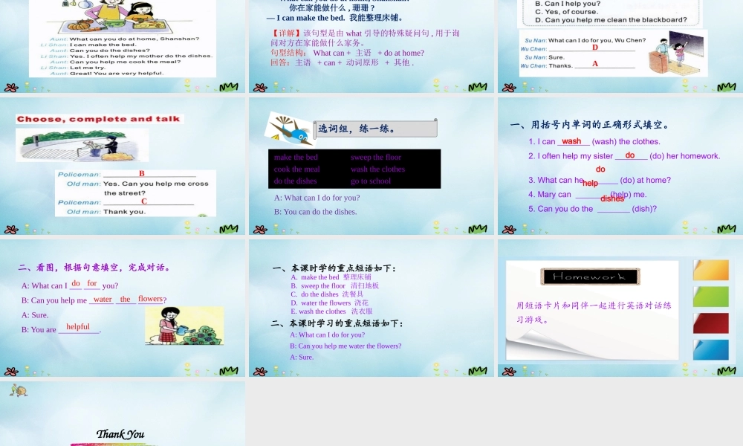Click the phrase 'wash the clothes' in black box
The width and height of the screenshot is (743, 446).
pyautogui.click(x=377, y=169)
